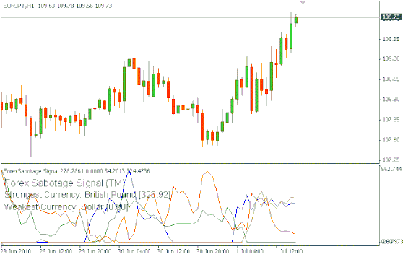Click the Forex Sabotage Signal (TM) heading
The image size is (403, 262).
click(x=64, y=183)
